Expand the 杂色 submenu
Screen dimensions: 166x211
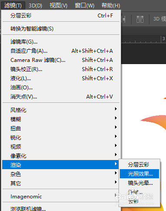(60, 174)
